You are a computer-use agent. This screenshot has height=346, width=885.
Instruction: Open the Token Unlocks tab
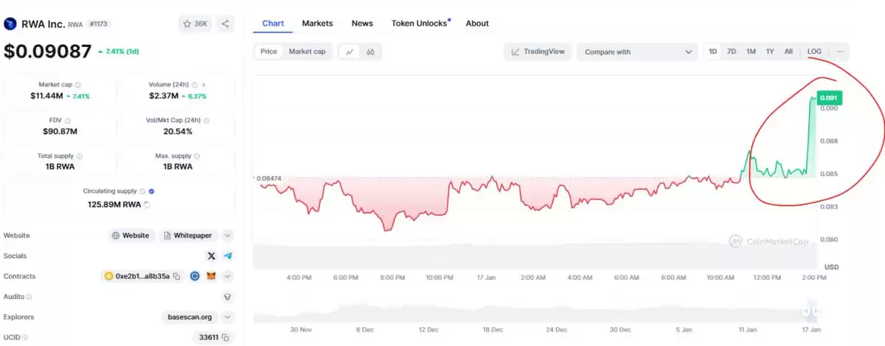[x=420, y=24]
